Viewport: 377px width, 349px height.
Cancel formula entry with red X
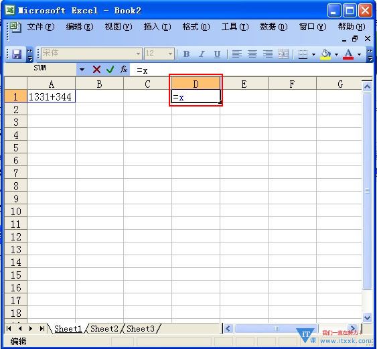[x=96, y=70]
